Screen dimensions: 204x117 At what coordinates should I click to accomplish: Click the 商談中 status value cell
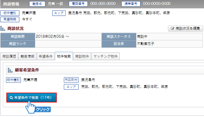(x=169, y=37)
